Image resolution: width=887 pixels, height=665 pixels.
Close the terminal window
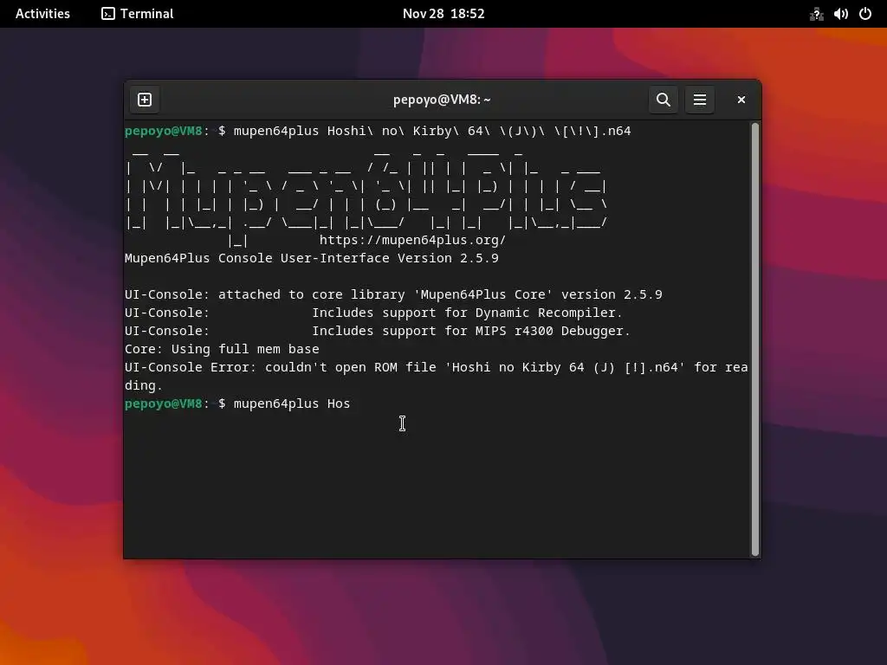click(x=741, y=100)
